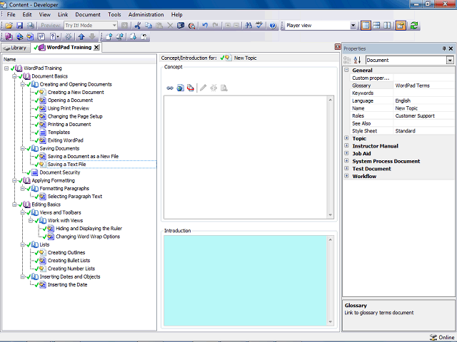The width and height of the screenshot is (457, 342).
Task: Click the red icon in Concept toolbar
Action: pyautogui.click(x=191, y=88)
